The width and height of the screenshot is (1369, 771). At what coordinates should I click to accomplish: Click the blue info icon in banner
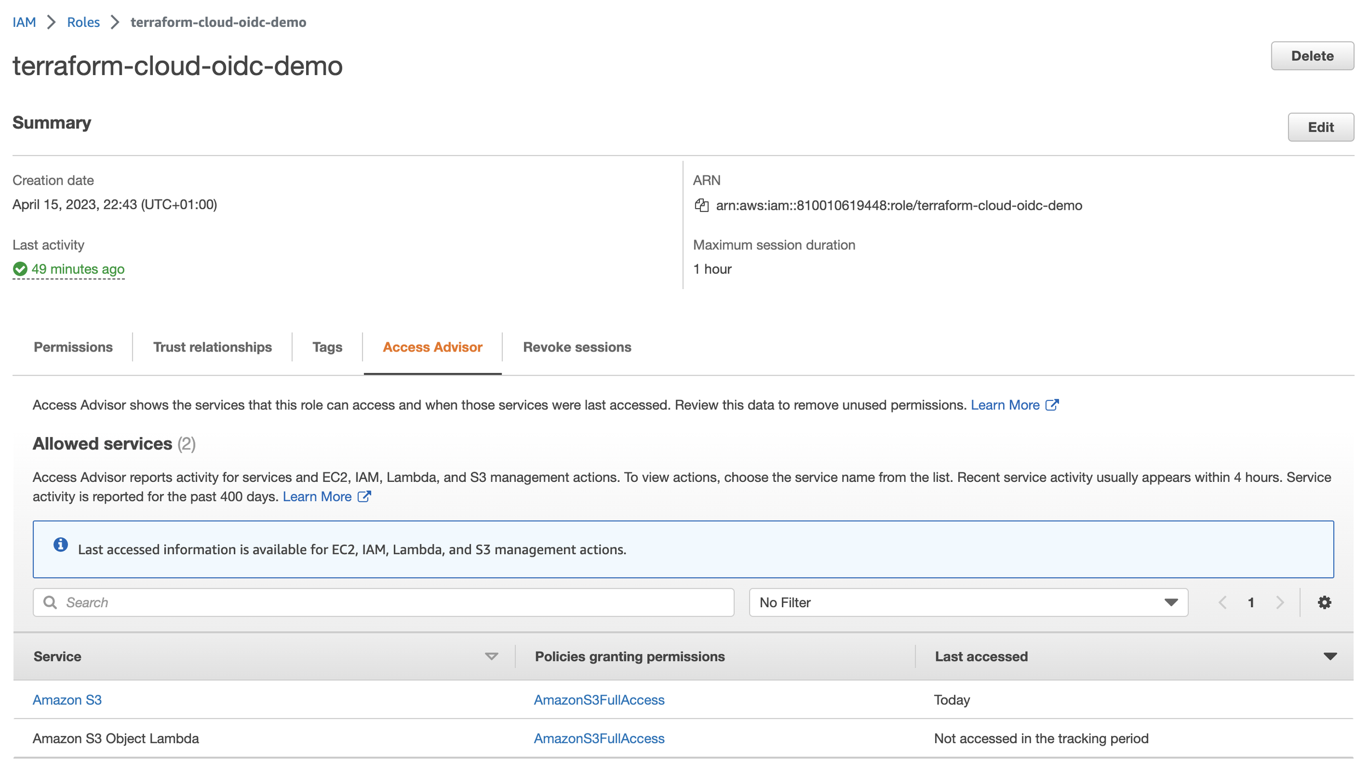click(61, 545)
